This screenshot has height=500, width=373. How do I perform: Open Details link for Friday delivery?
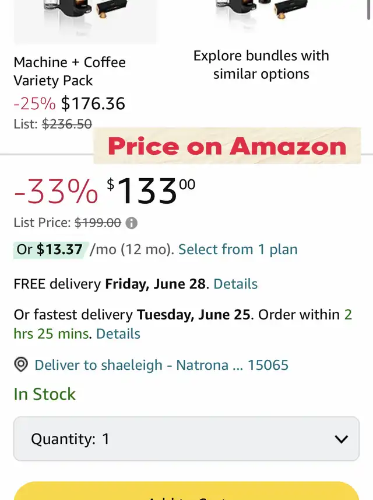tap(235, 284)
